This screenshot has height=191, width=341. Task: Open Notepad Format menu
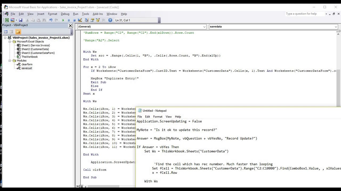pyautogui.click(x=158, y=117)
